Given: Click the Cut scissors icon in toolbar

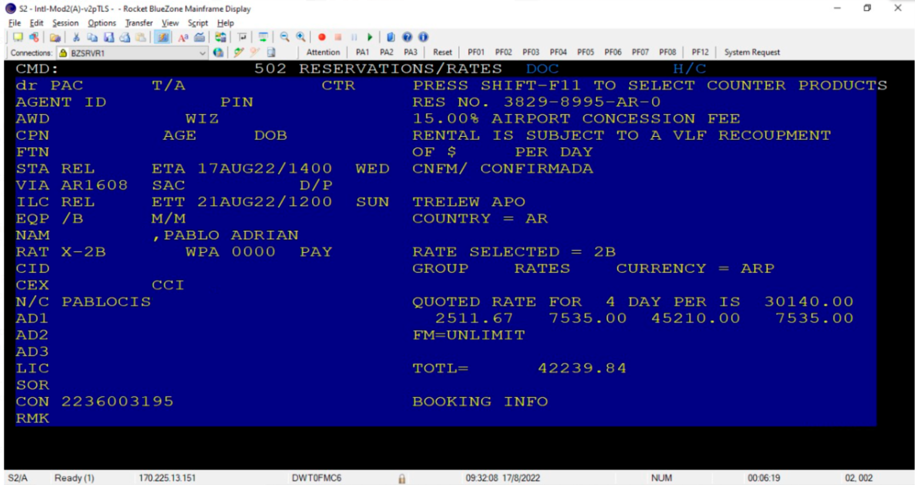Looking at the screenshot, I should coord(76,37).
